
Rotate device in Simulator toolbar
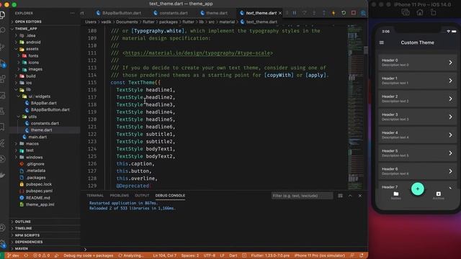coord(434,12)
